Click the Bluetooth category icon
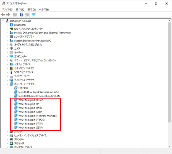Image resolution: width=172 pixels, height=154 pixels. click(11, 25)
